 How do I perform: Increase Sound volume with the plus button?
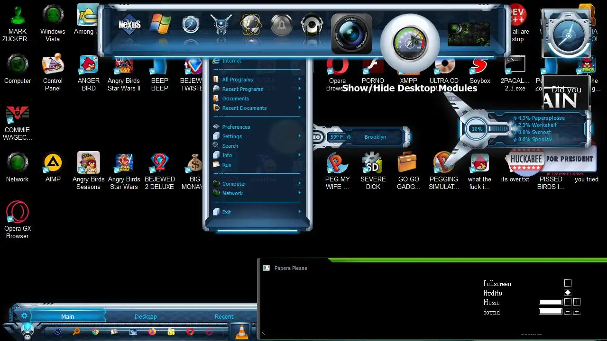click(577, 312)
